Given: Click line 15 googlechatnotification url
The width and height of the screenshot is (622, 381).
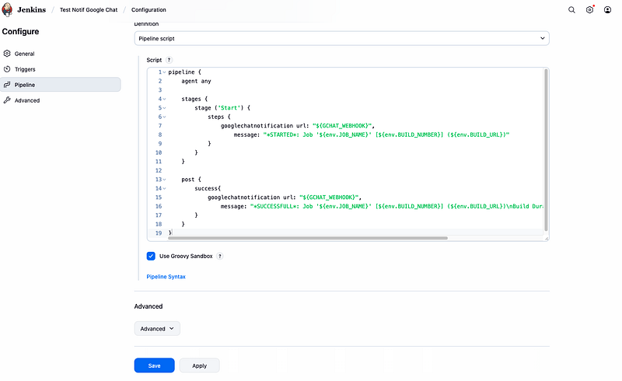Looking at the screenshot, I should tap(285, 197).
